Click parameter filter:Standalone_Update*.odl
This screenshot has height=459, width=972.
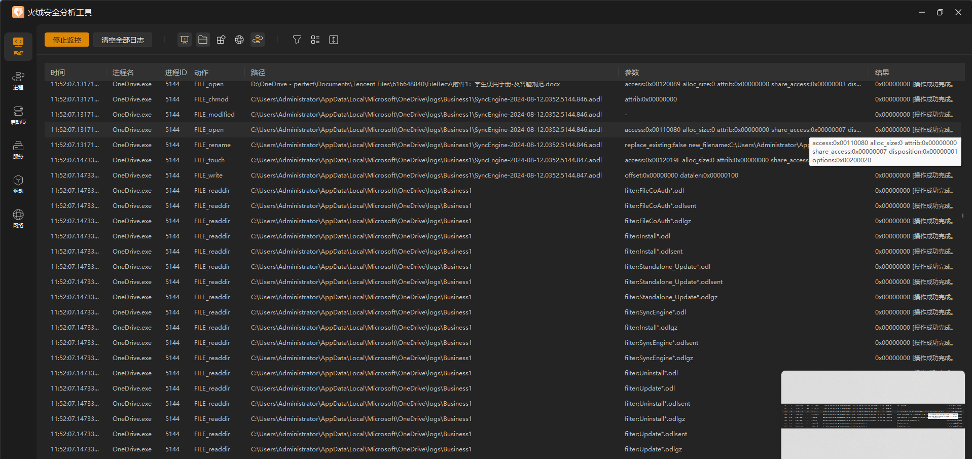click(667, 267)
